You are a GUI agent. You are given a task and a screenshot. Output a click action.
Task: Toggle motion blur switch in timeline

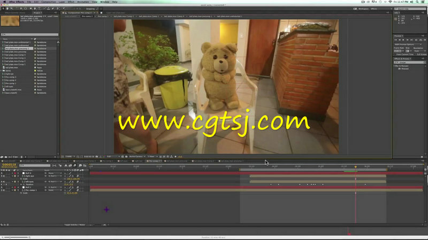[x=74, y=165]
